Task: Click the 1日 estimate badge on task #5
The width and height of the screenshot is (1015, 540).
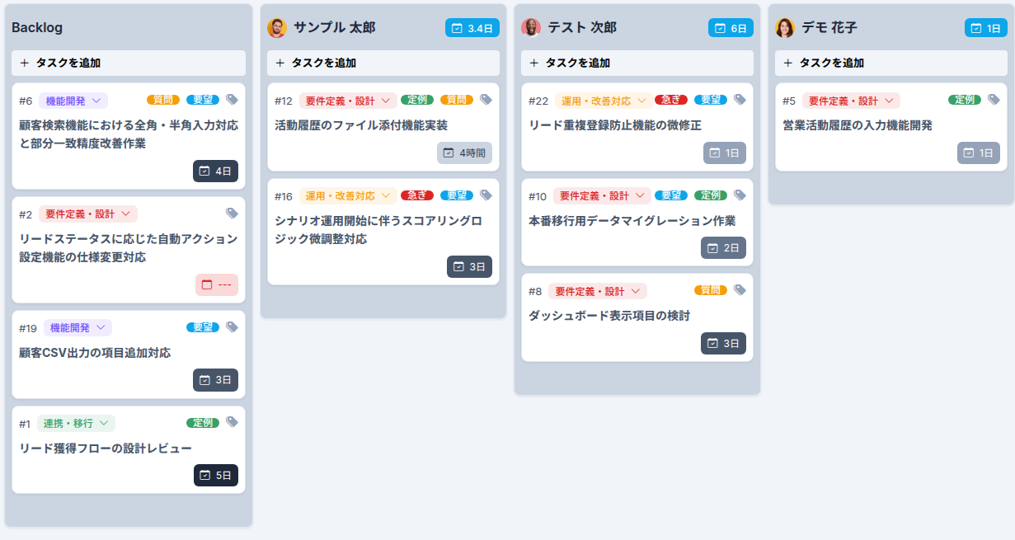Action: tap(979, 153)
